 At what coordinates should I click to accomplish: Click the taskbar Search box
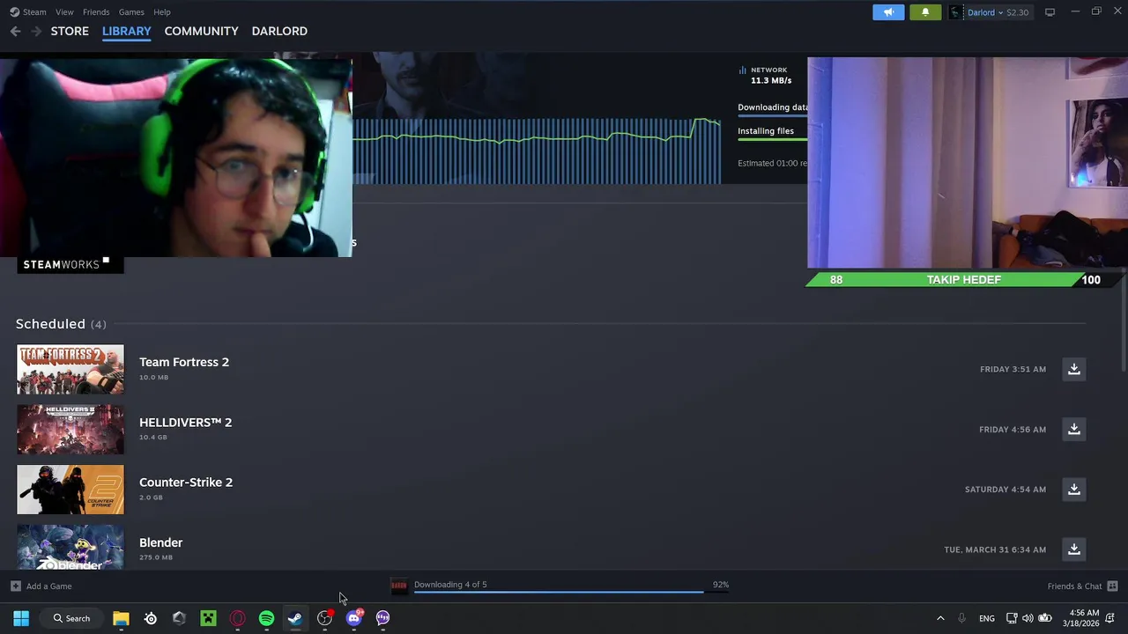pyautogui.click(x=71, y=618)
